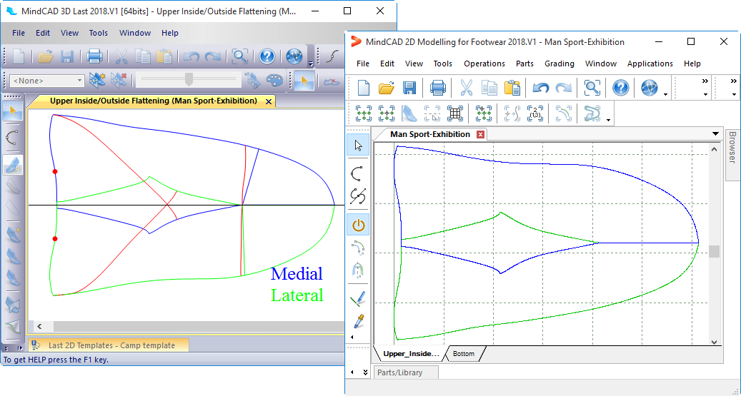Select the eyedropper tool in MindCAD 2D
The width and height of the screenshot is (741, 396).
(x=358, y=321)
